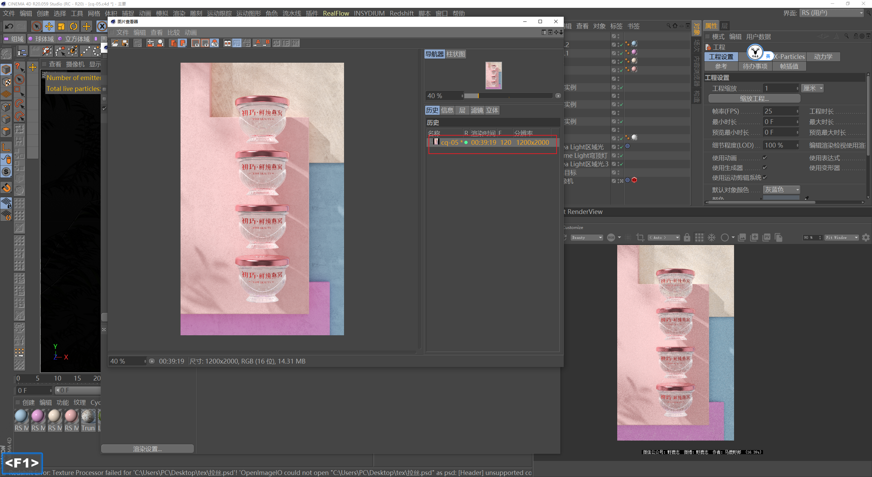
Task: Choose the rectangle selection tool
Action: tap(19, 91)
